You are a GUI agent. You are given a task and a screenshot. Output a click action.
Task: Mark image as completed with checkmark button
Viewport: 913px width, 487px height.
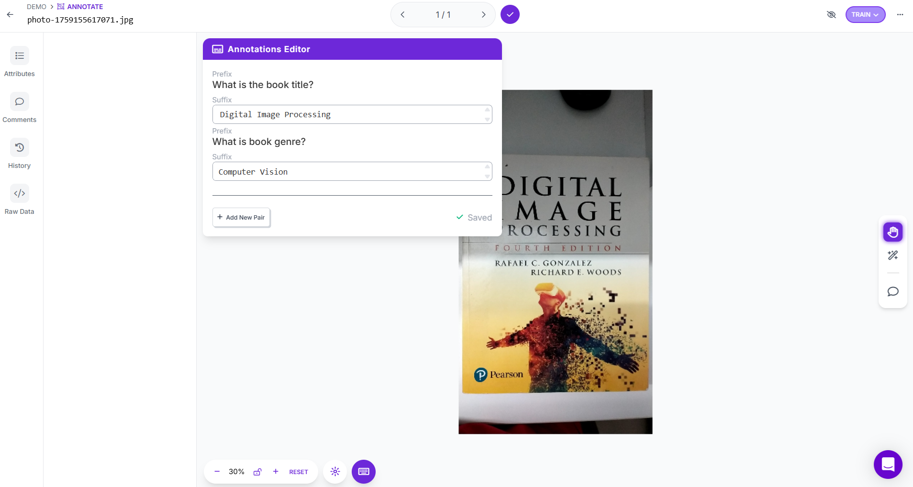pyautogui.click(x=510, y=14)
